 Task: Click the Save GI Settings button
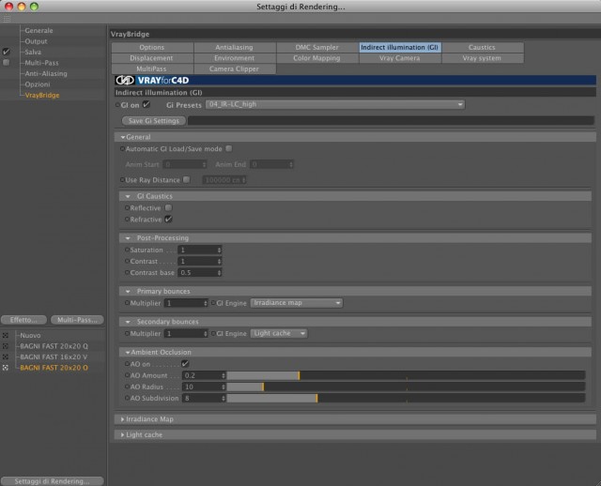click(x=154, y=121)
